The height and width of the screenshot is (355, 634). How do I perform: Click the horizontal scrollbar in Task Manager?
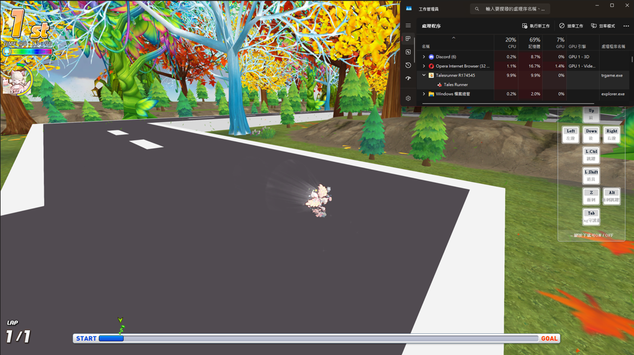tap(508, 104)
